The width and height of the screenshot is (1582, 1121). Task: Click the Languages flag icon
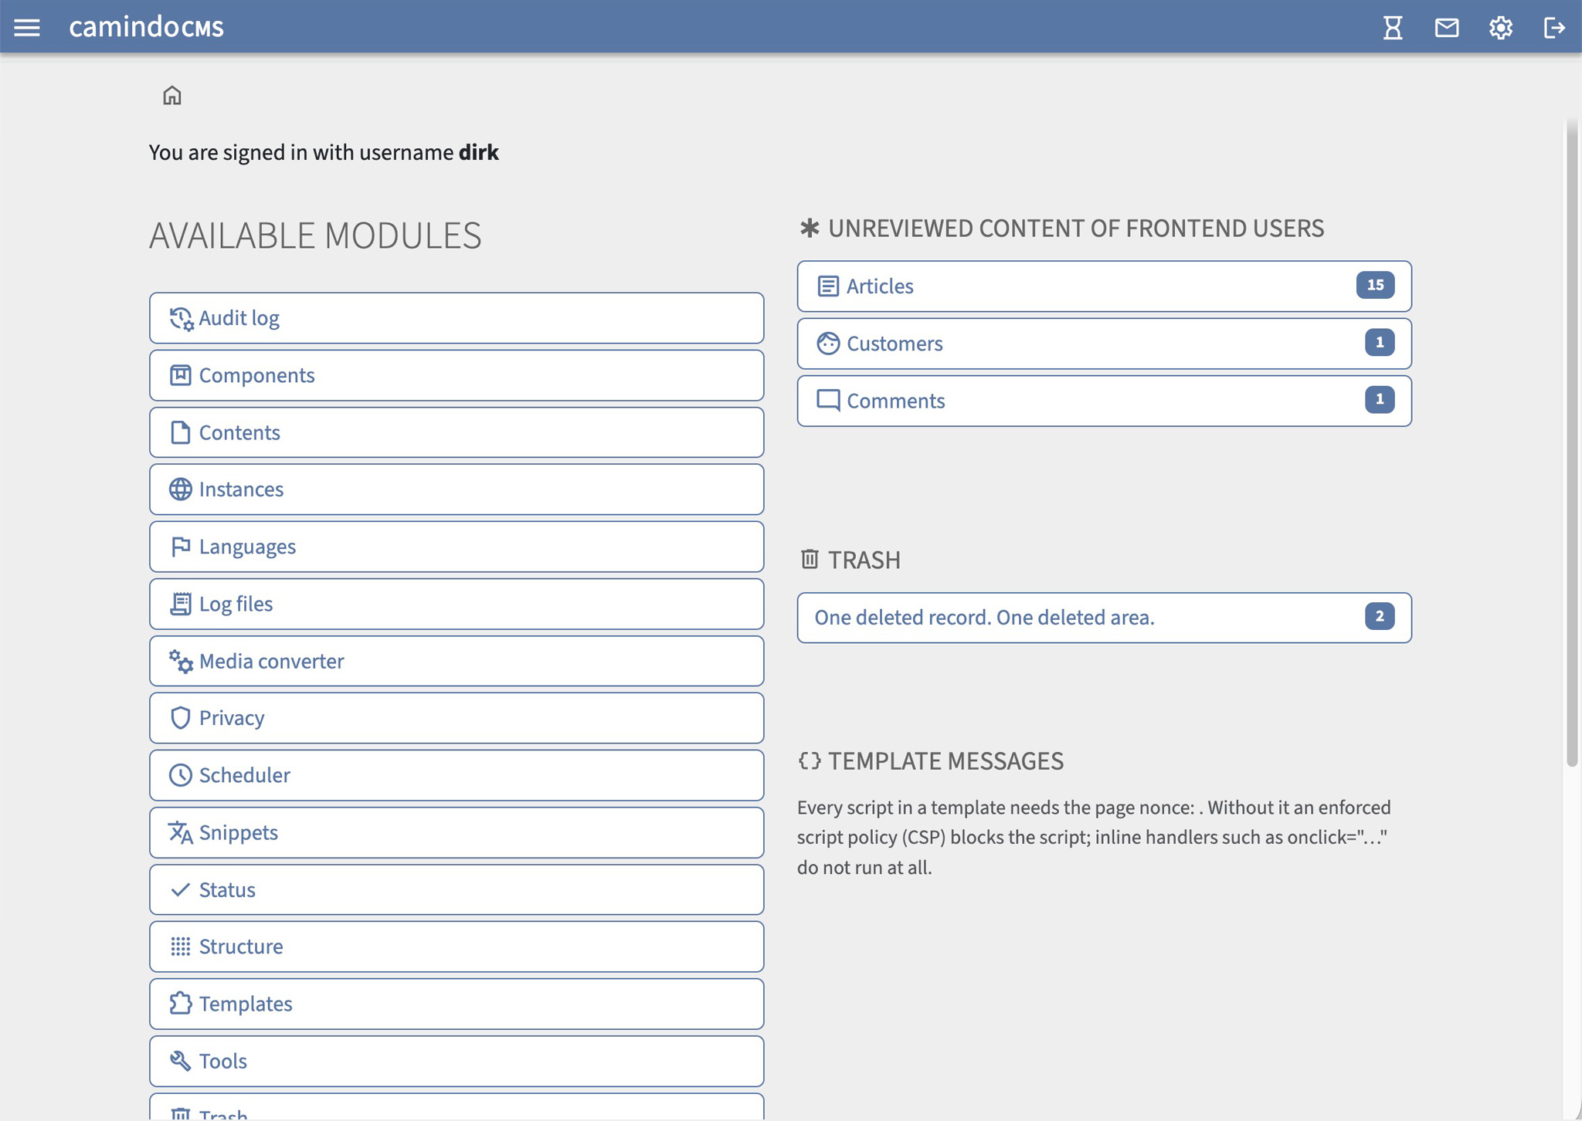(180, 547)
